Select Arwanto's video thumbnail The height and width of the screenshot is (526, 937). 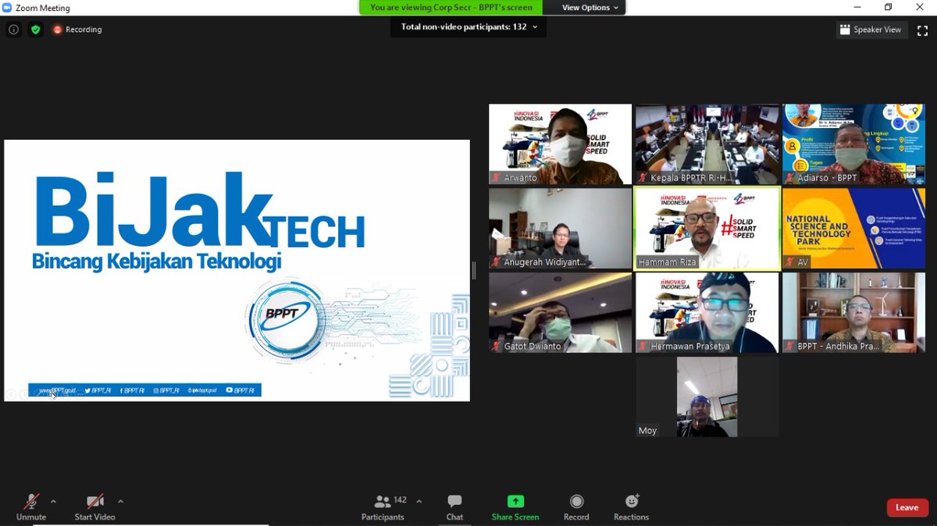(x=560, y=144)
